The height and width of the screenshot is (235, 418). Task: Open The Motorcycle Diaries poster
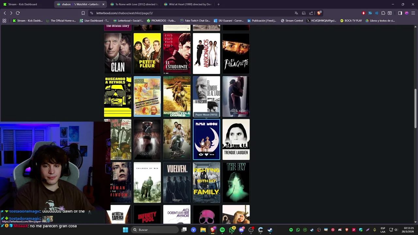[x=177, y=97]
